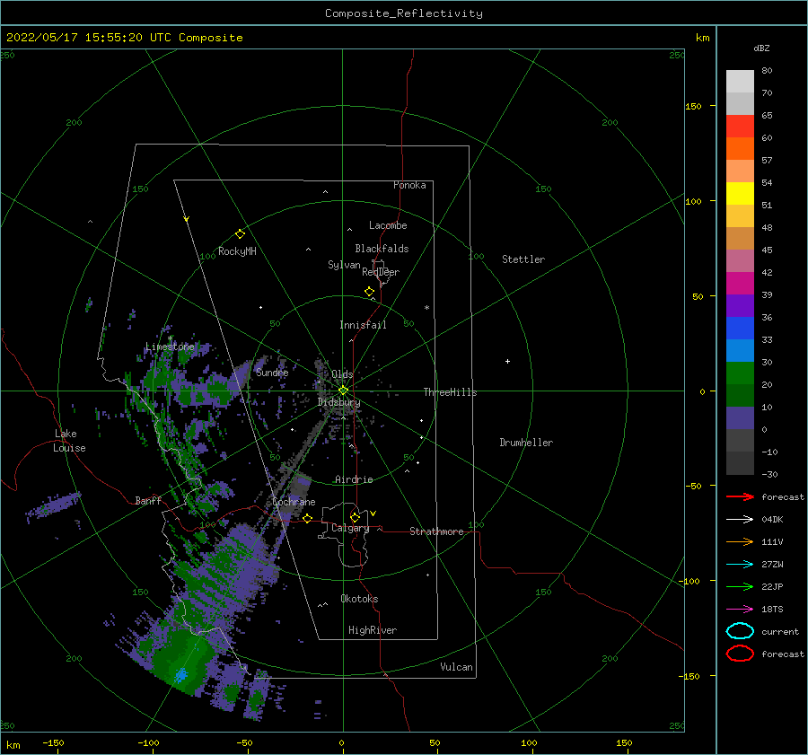Click the white 04DK arrow in the legend
808x755 pixels.
coord(740,519)
